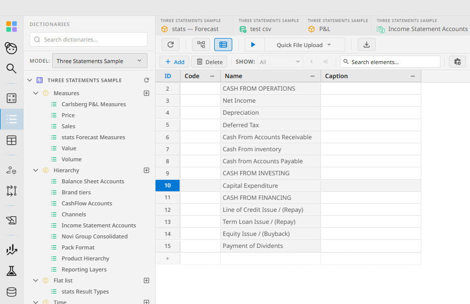Focus the Search dictionaries field

pos(88,40)
